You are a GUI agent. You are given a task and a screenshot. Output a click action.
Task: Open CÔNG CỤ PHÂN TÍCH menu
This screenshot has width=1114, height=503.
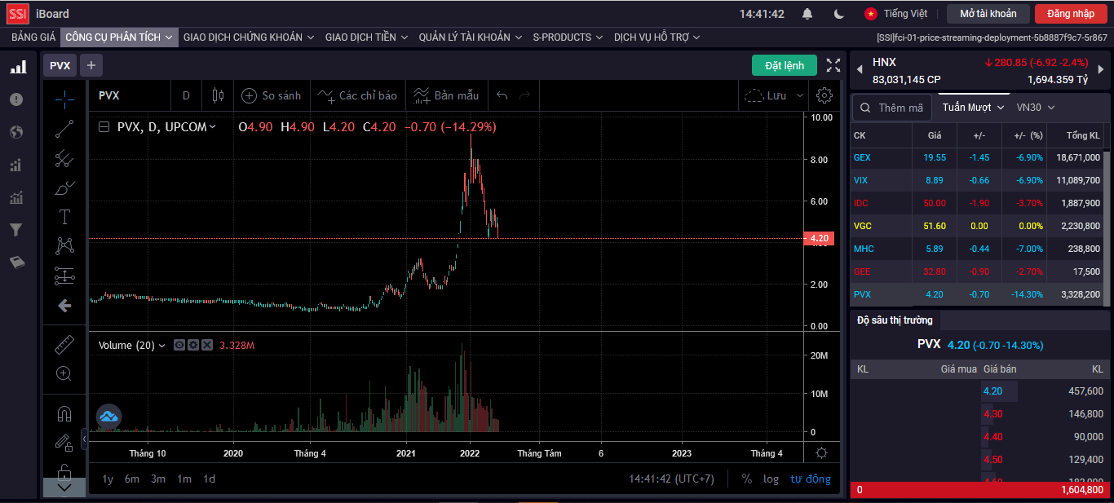click(x=119, y=37)
